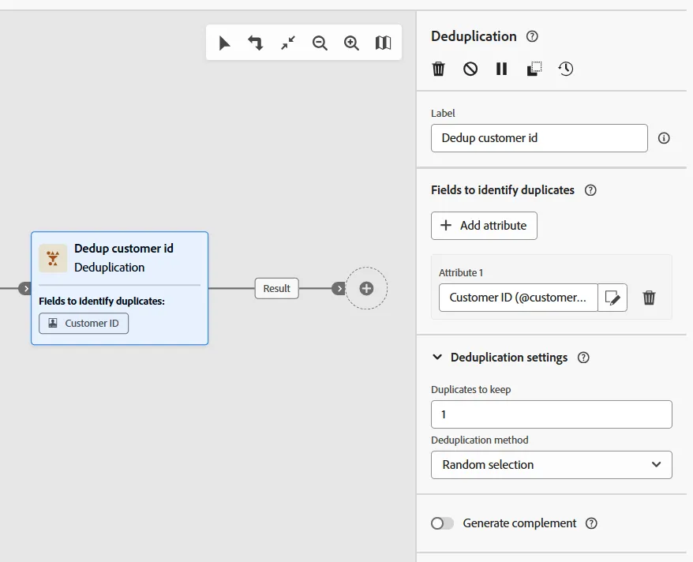693x562 pixels.
Task: Select the Dedup customer id node title
Action: click(x=124, y=249)
